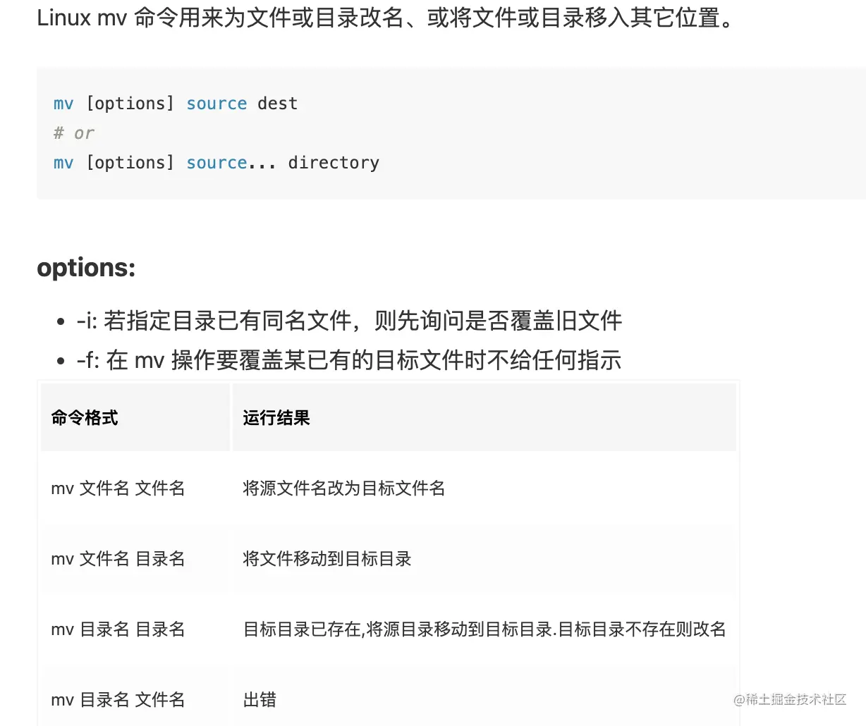Click the 'mv 文件名 文件名' table cell
Screen dimensions: 866x726
point(118,488)
